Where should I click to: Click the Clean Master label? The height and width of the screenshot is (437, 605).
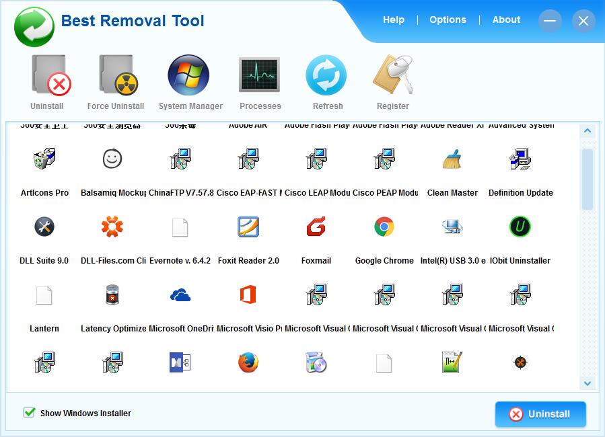pos(452,193)
